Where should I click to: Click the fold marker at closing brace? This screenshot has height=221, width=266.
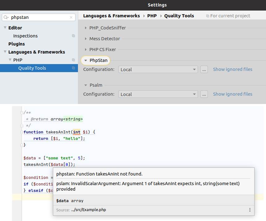click(22, 145)
